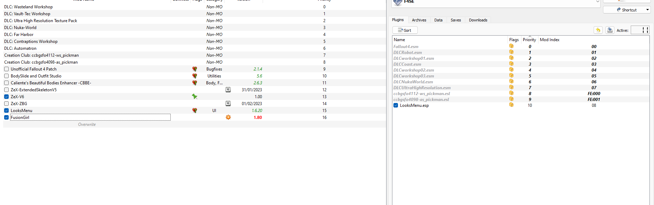This screenshot has width=654, height=205.
Task: Disable the ZeX-V6 mod checkbox
Action: pyautogui.click(x=6, y=97)
